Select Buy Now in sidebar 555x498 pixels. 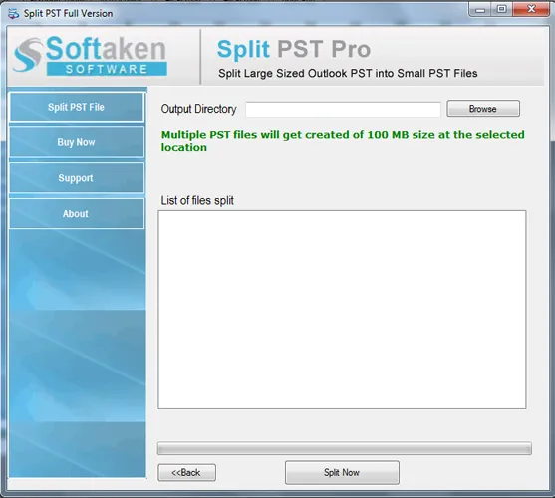tap(77, 142)
